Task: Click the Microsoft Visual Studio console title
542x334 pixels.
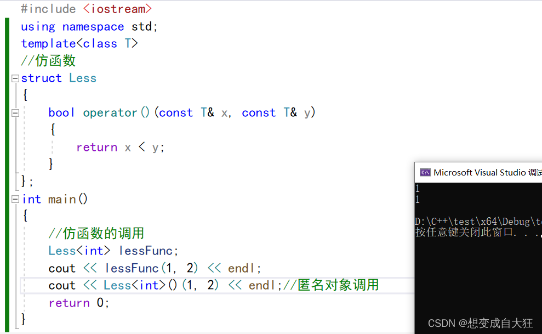Action: 487,173
